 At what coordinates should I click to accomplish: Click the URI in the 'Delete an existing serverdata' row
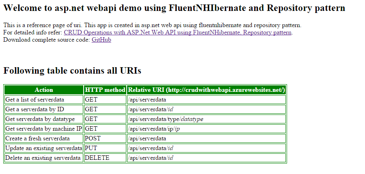[x=207, y=158]
